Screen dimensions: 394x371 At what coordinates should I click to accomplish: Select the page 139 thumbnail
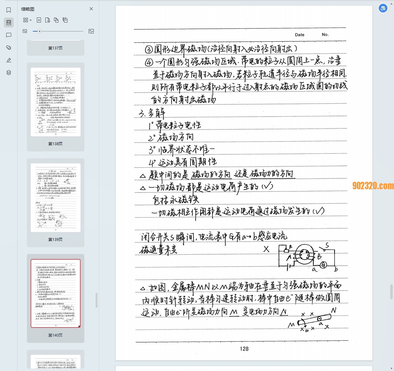[x=56, y=198]
